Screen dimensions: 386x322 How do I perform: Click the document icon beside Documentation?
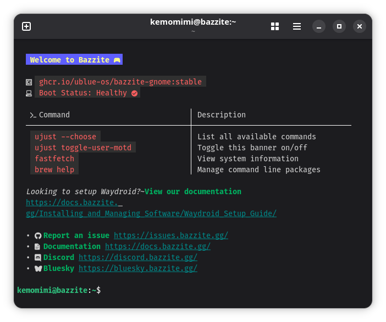tap(37, 247)
